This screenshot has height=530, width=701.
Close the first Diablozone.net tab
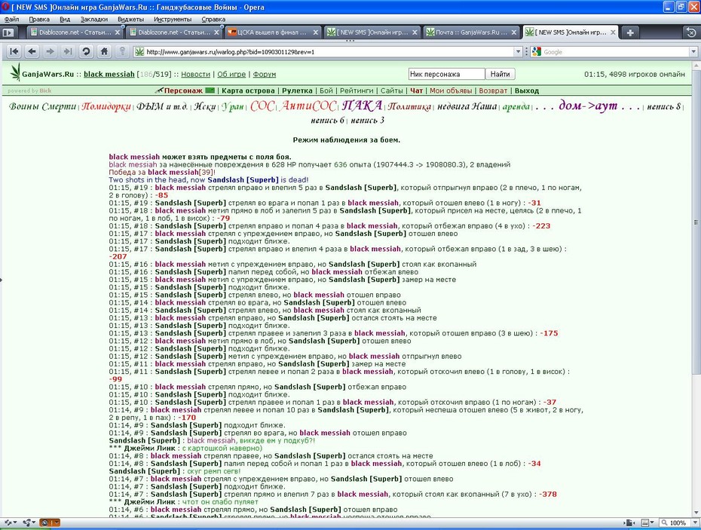click(x=118, y=32)
